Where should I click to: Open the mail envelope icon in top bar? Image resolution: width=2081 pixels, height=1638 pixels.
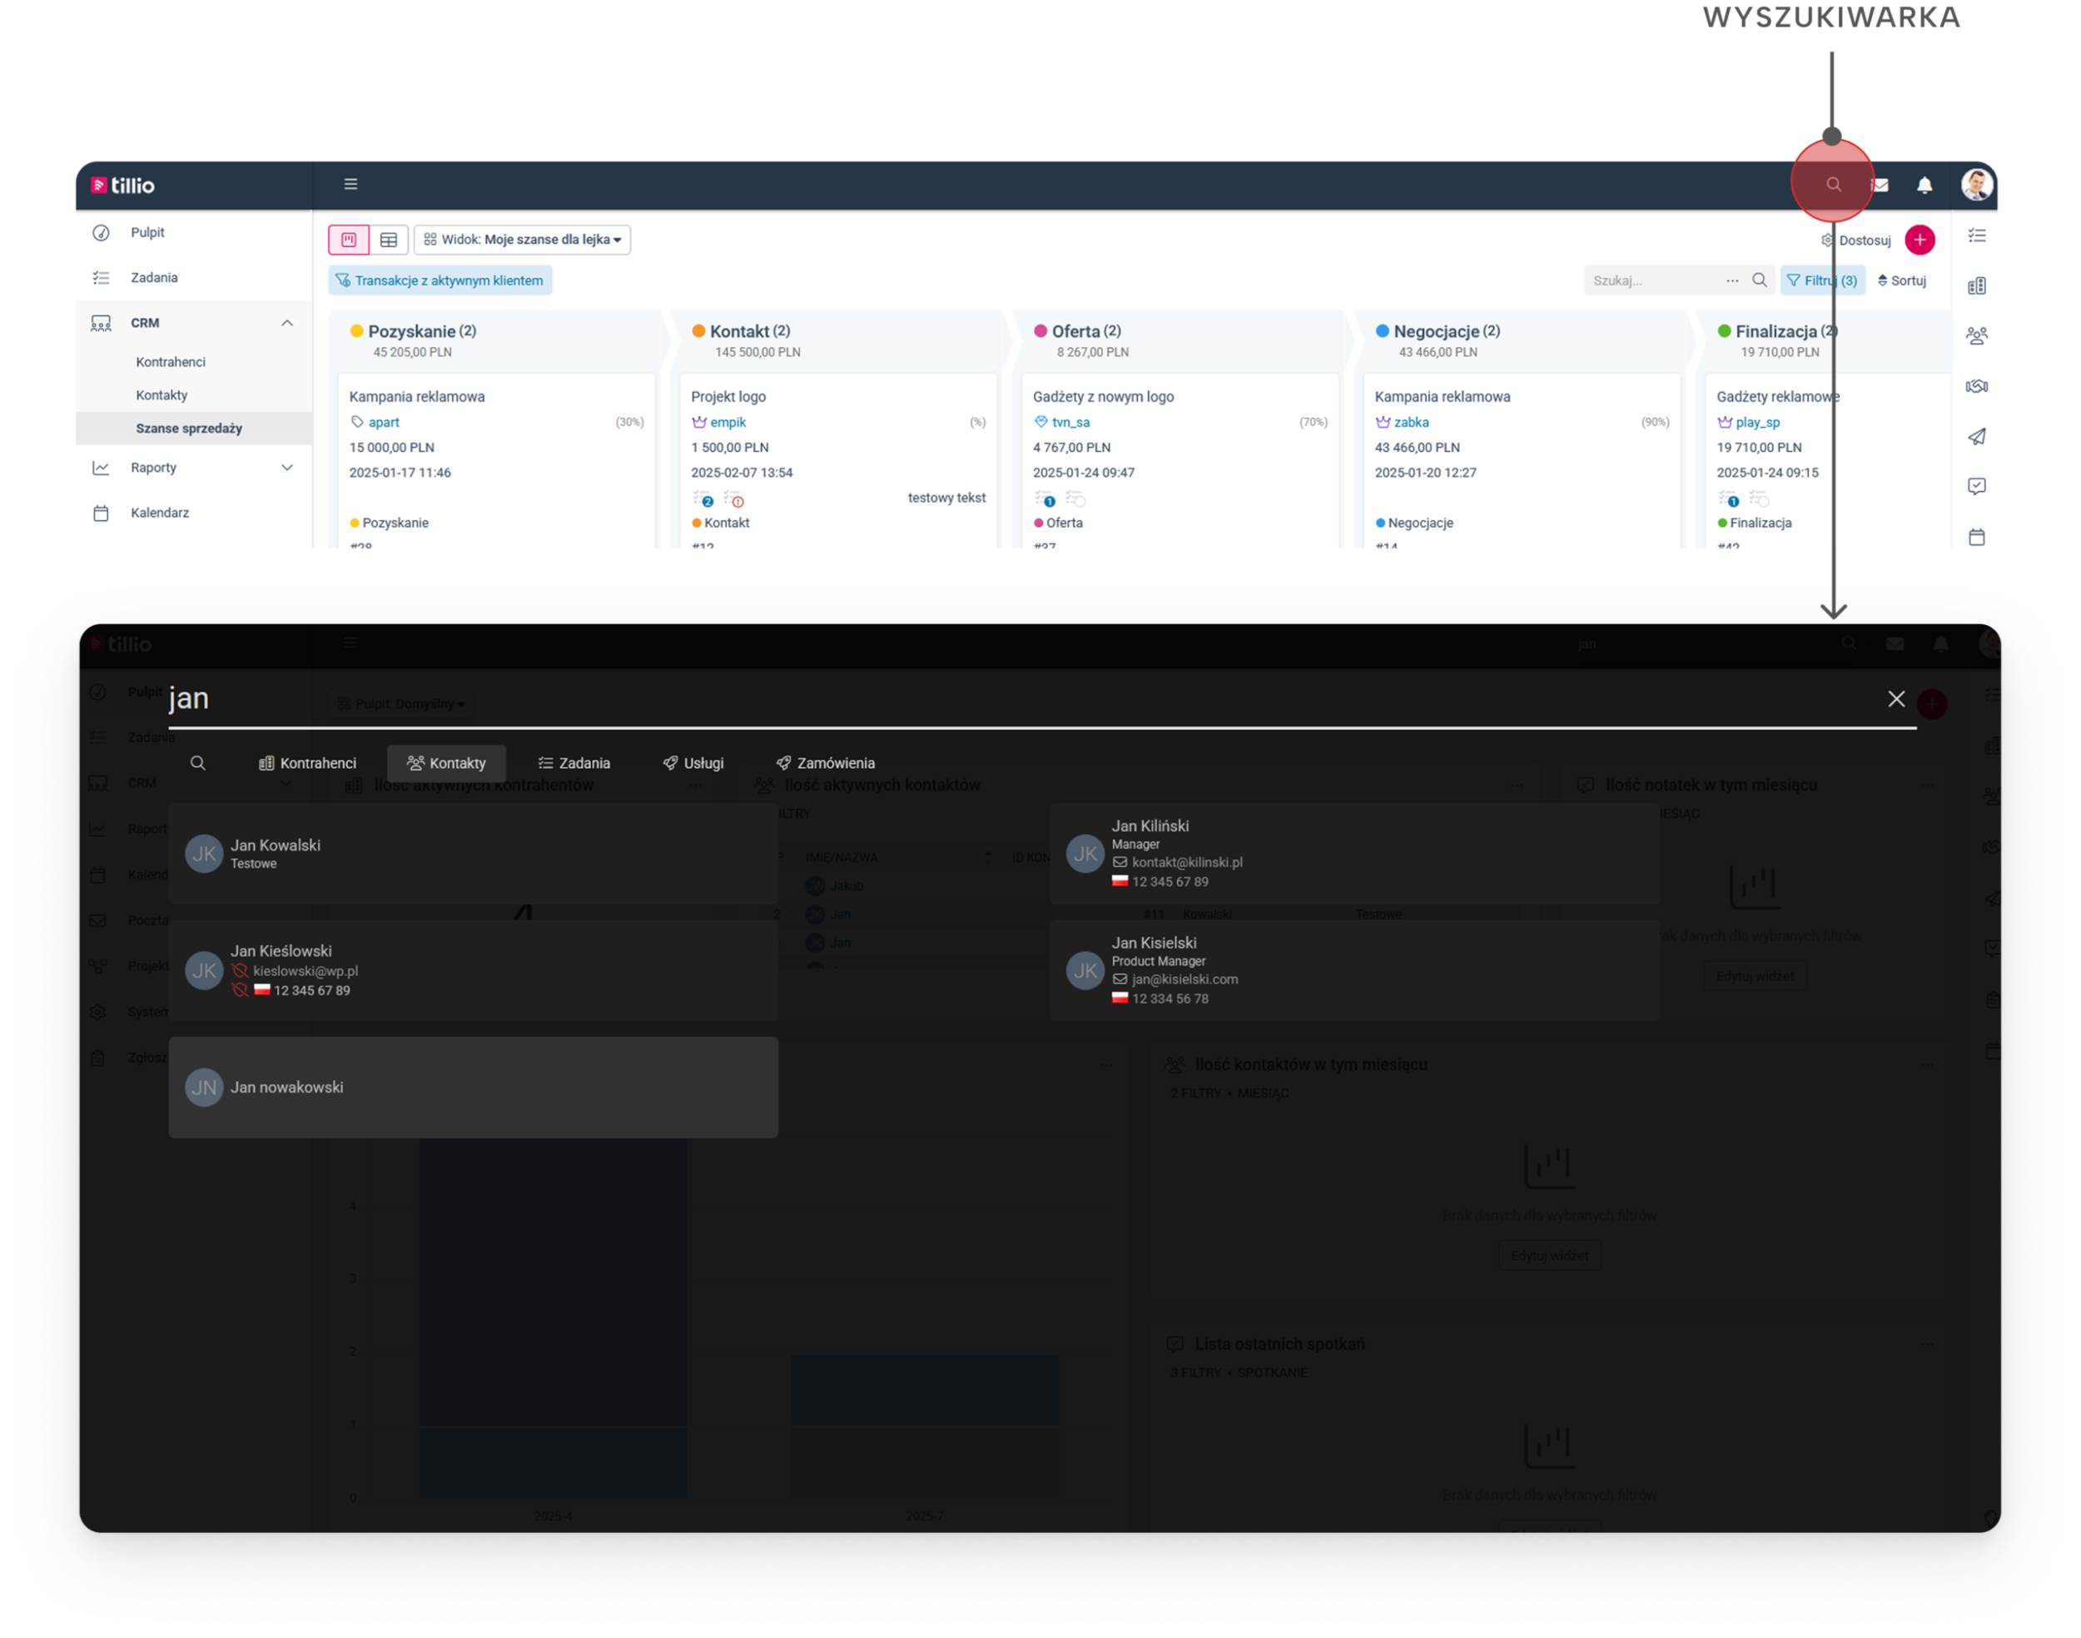point(1880,185)
